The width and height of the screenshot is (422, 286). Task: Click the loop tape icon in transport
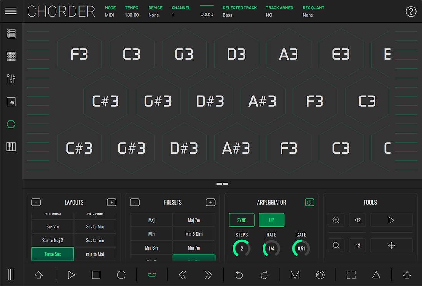pos(152,275)
